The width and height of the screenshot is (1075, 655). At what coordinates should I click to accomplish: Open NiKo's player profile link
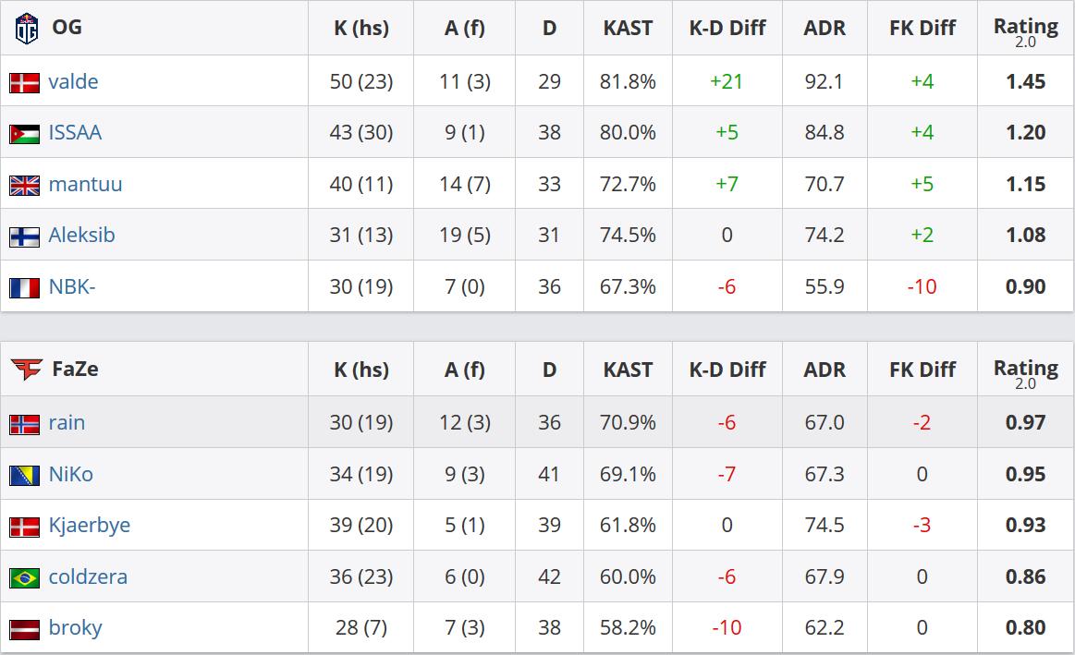(70, 474)
